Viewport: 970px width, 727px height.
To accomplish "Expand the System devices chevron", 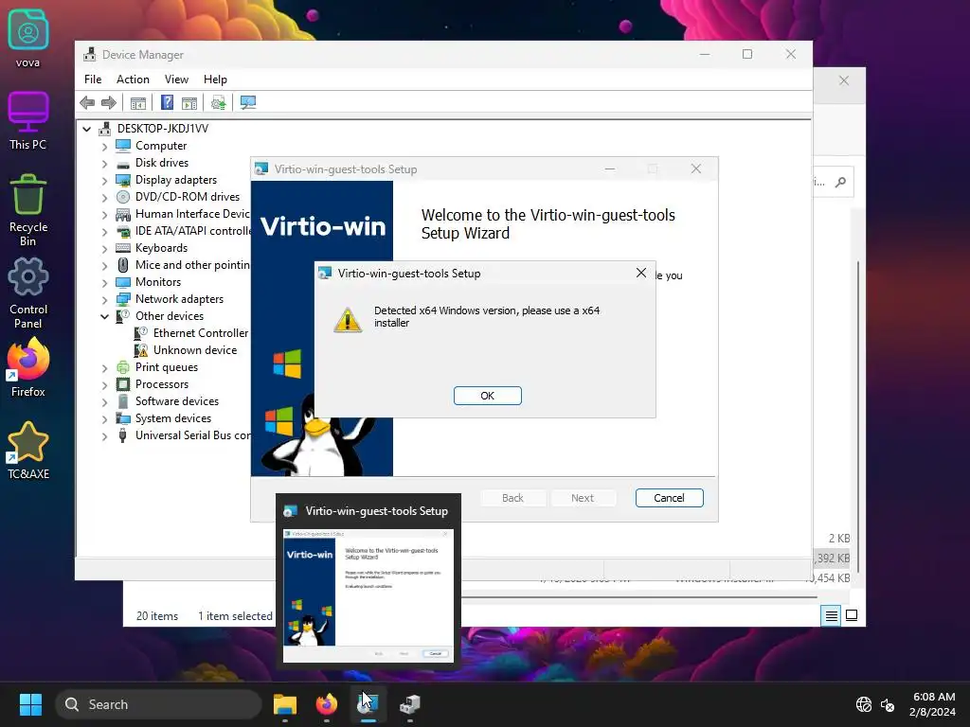I will (104, 419).
